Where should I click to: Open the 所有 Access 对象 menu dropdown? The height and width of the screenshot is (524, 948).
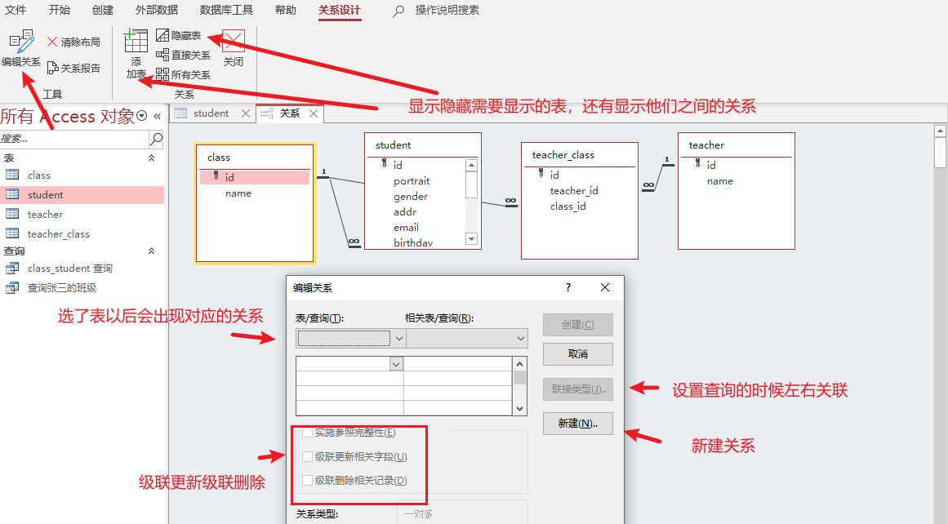142,116
